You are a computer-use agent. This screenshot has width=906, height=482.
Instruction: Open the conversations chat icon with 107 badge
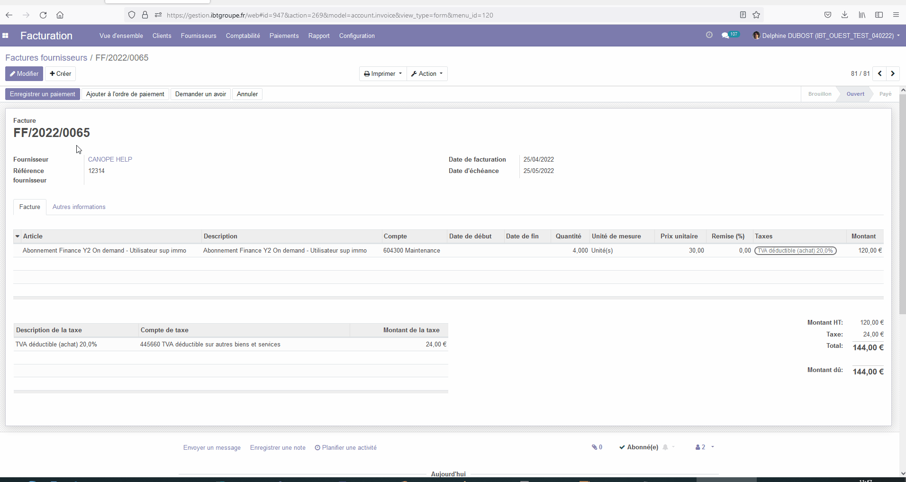(x=725, y=36)
